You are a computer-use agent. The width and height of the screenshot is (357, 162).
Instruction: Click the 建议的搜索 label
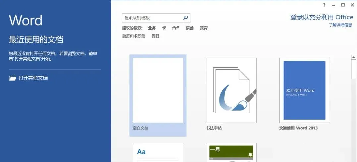tap(132, 28)
